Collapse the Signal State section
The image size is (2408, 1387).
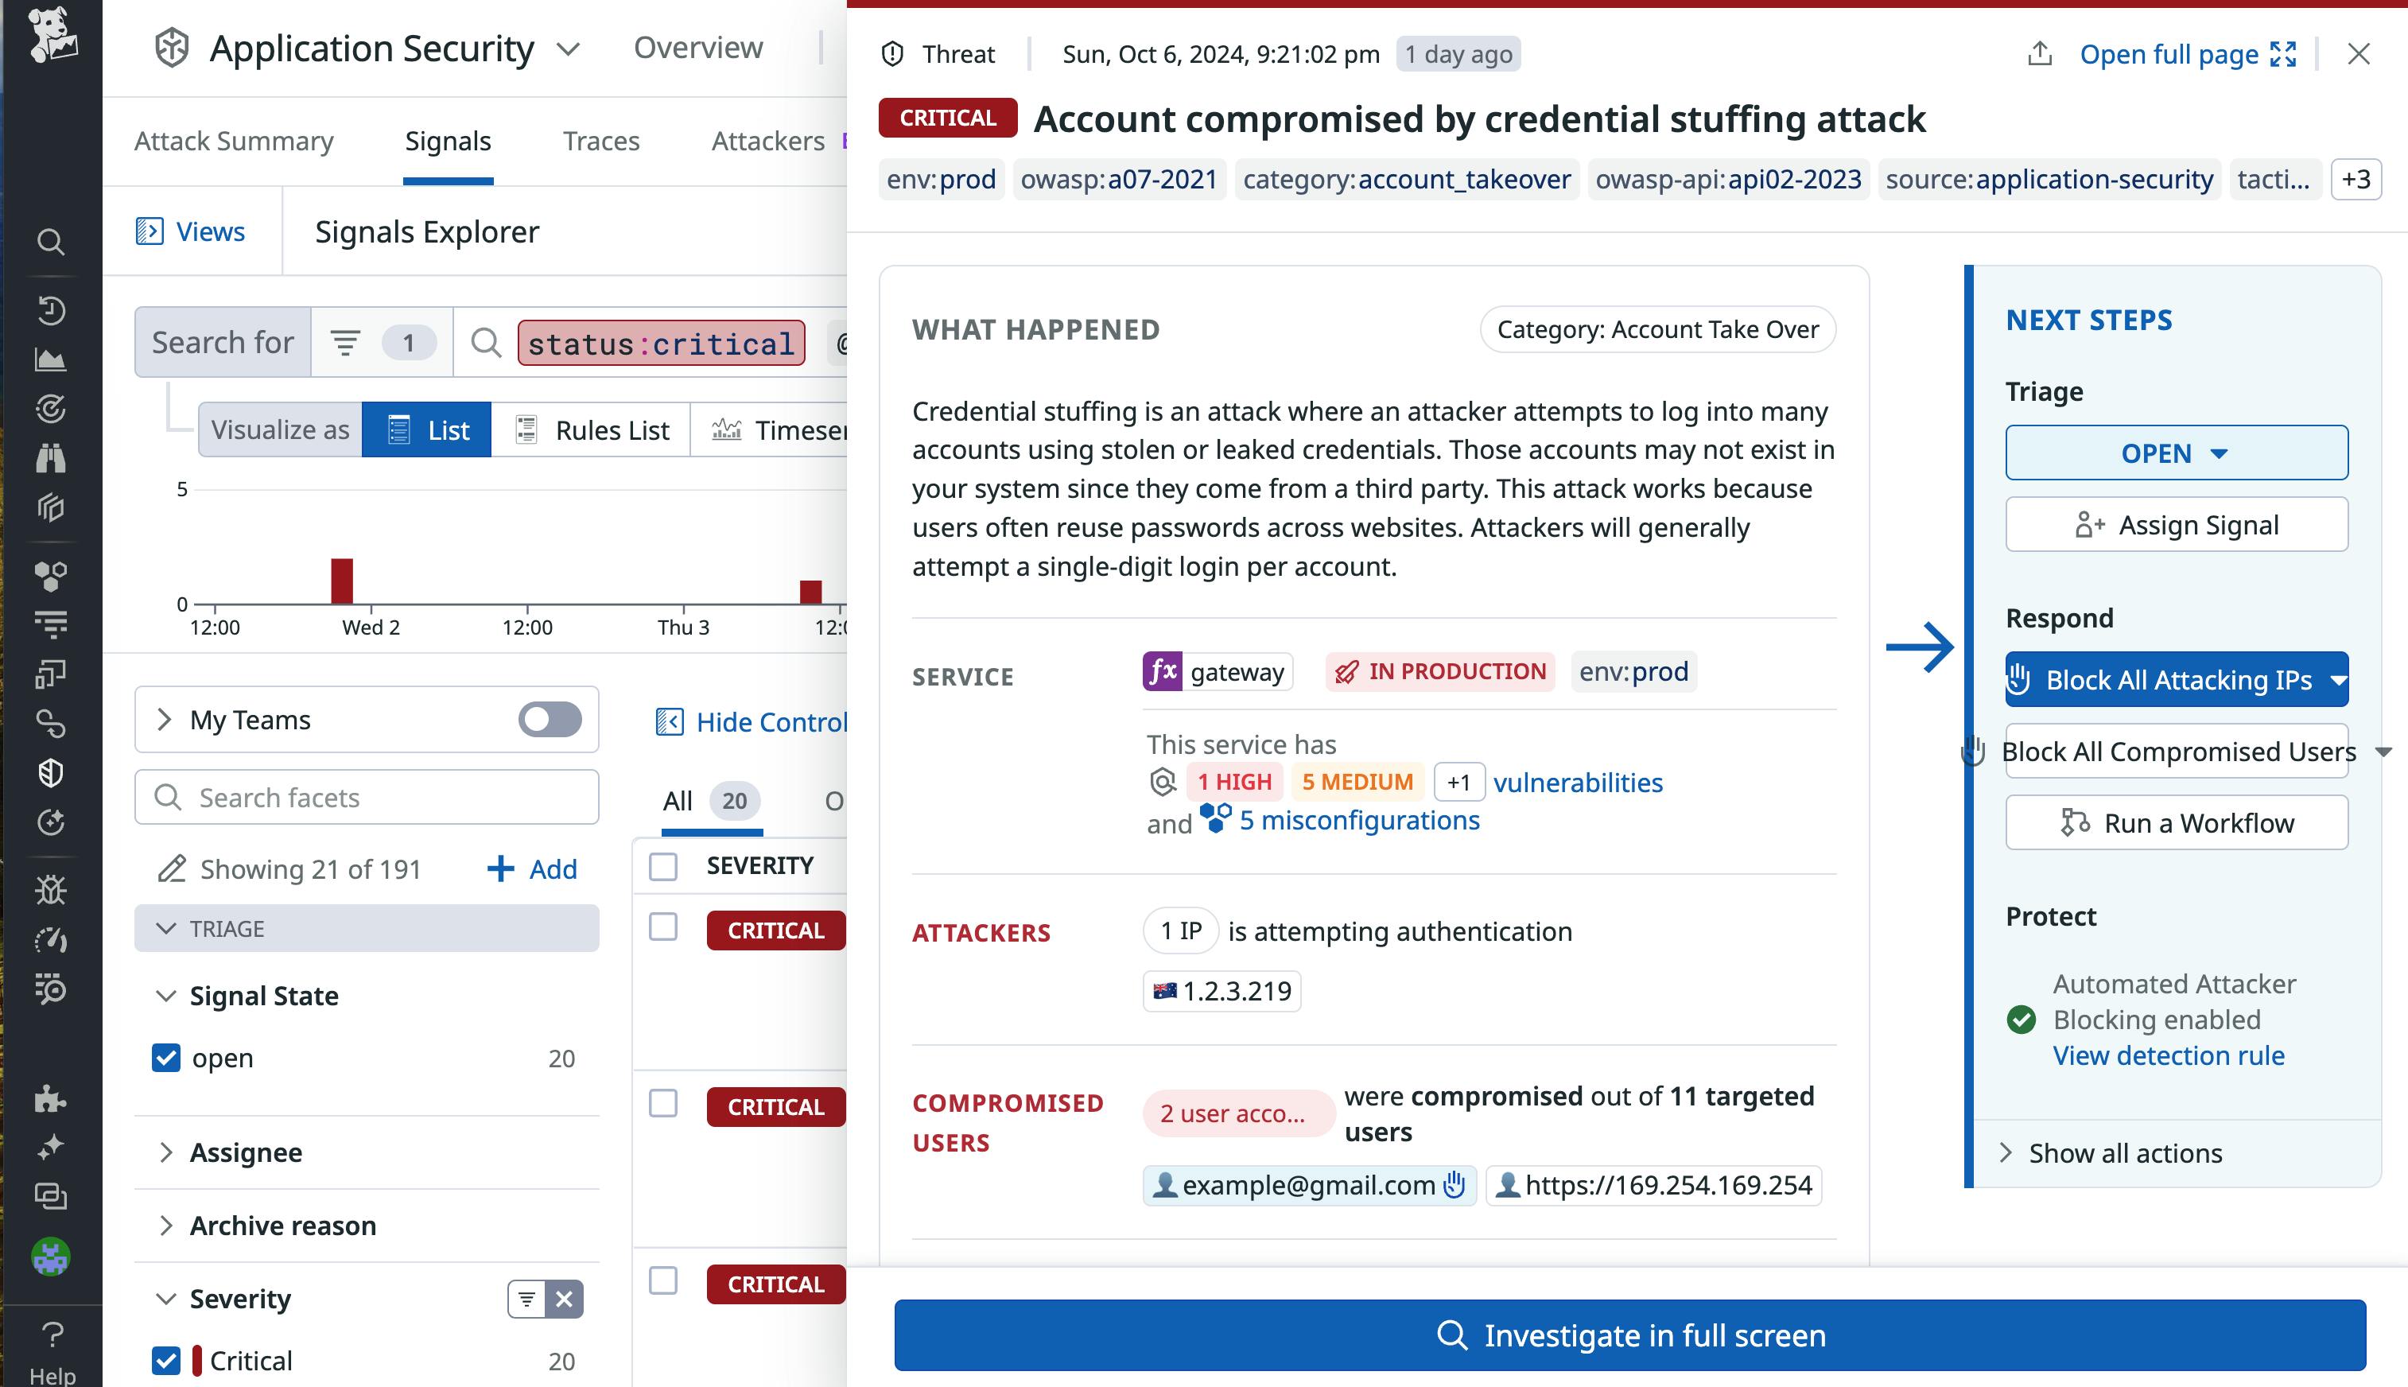coord(168,995)
